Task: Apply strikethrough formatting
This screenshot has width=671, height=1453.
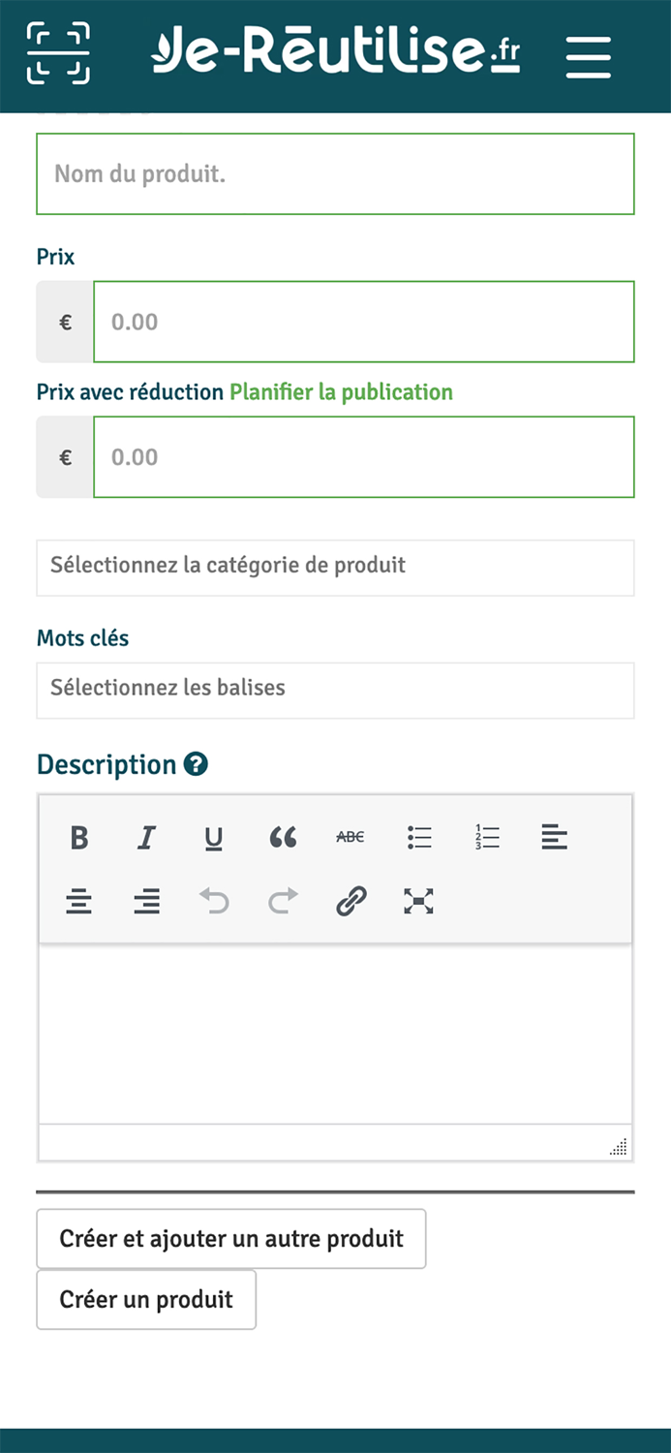Action: 350,837
